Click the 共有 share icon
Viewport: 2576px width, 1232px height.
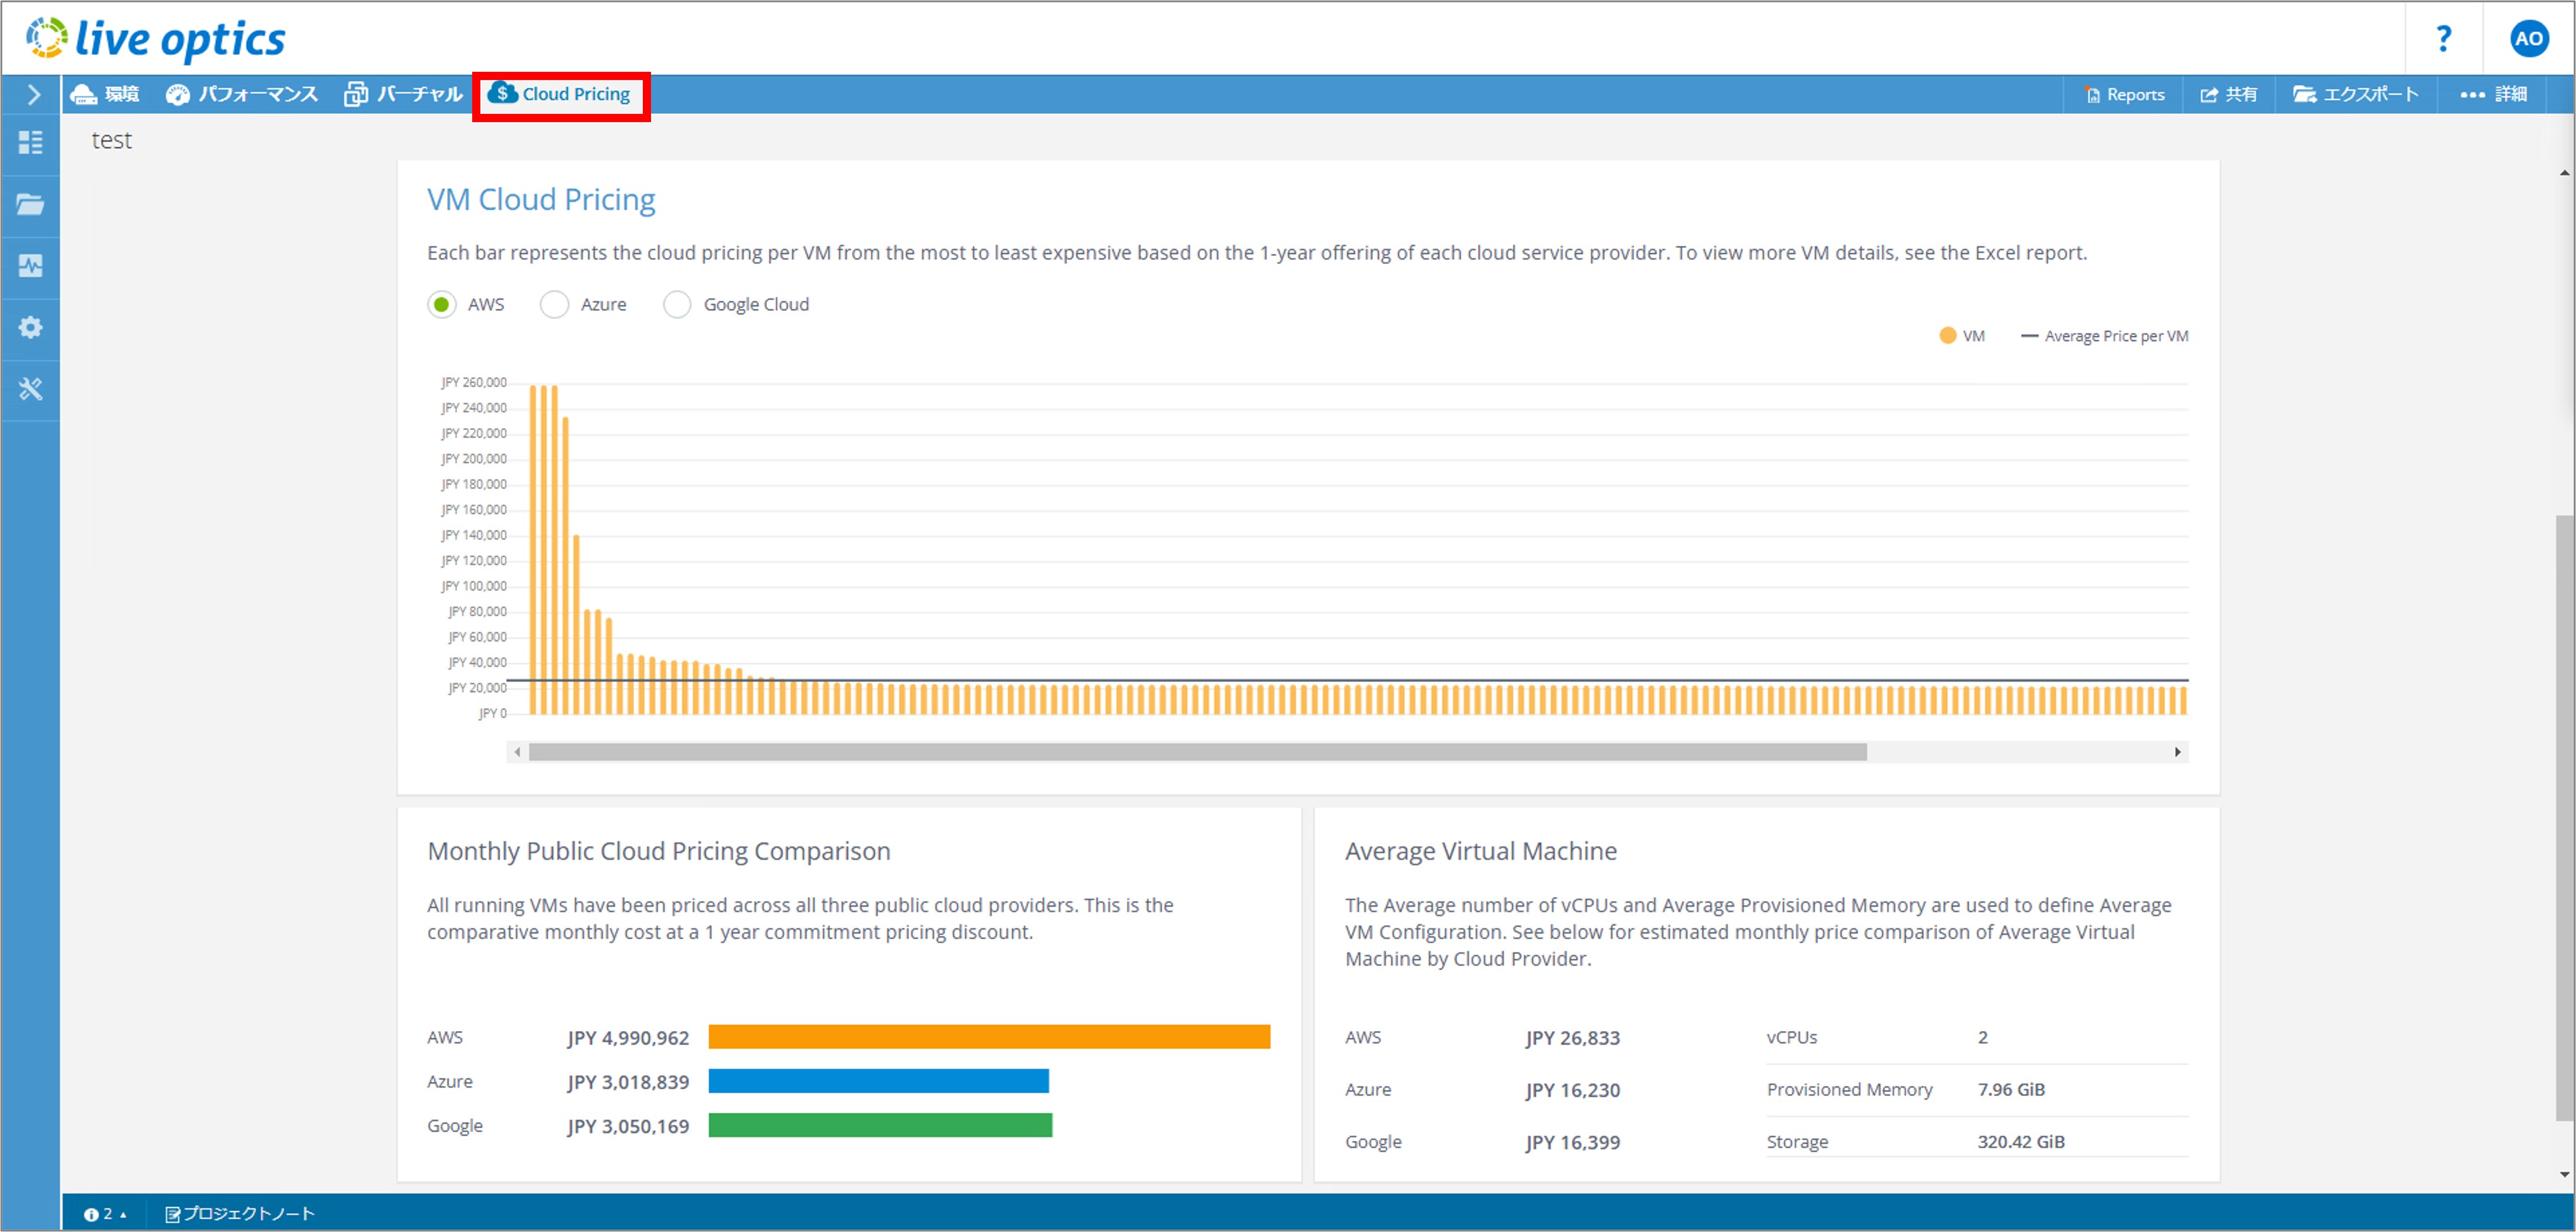2213,93
